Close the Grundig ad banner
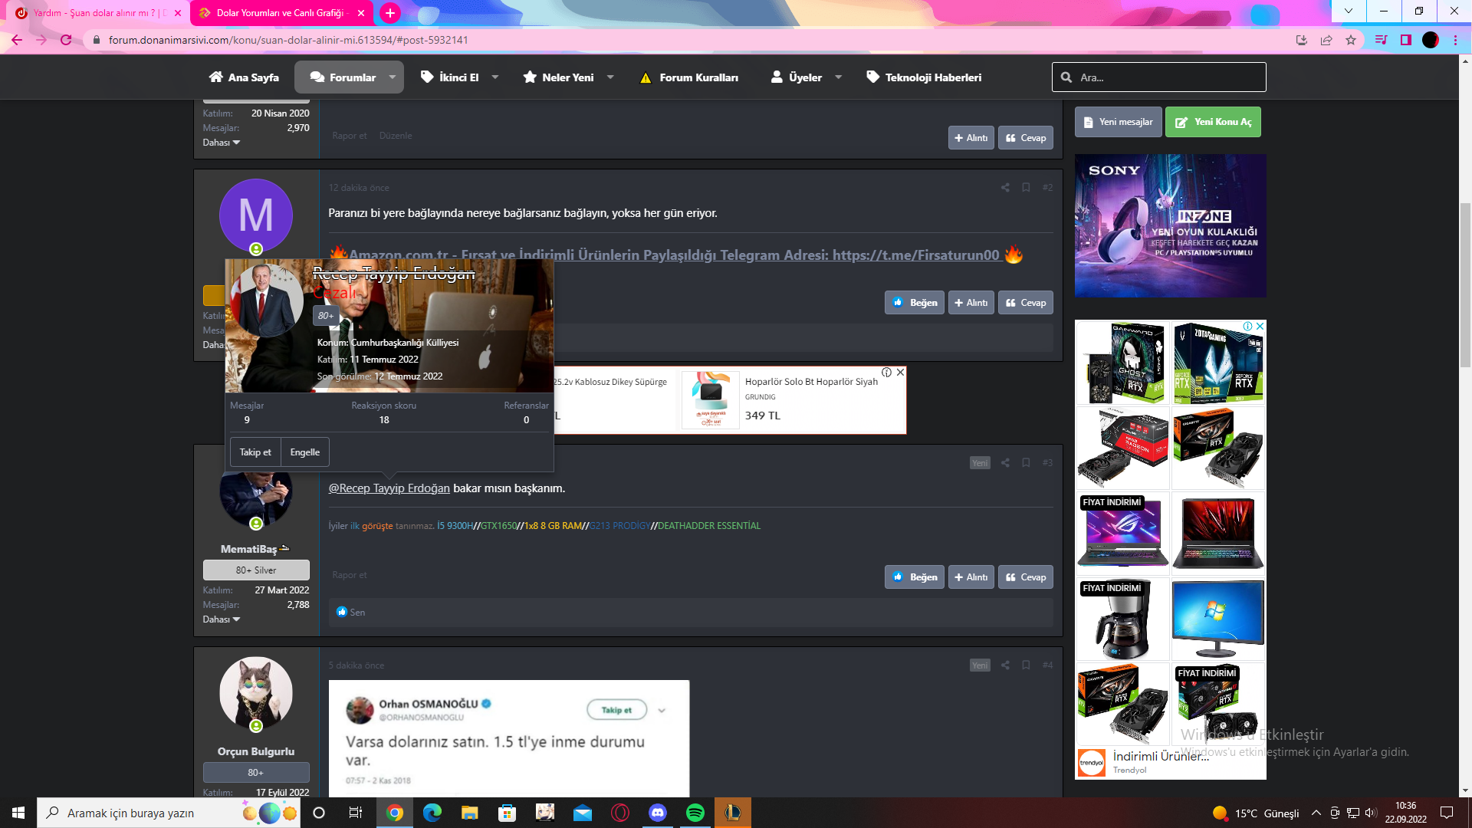 click(901, 373)
